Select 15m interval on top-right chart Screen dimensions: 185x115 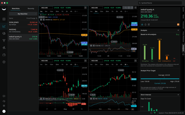[102, 11]
